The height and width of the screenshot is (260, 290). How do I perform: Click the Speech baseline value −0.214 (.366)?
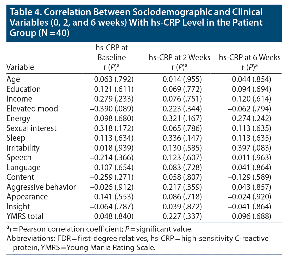(x=113, y=158)
